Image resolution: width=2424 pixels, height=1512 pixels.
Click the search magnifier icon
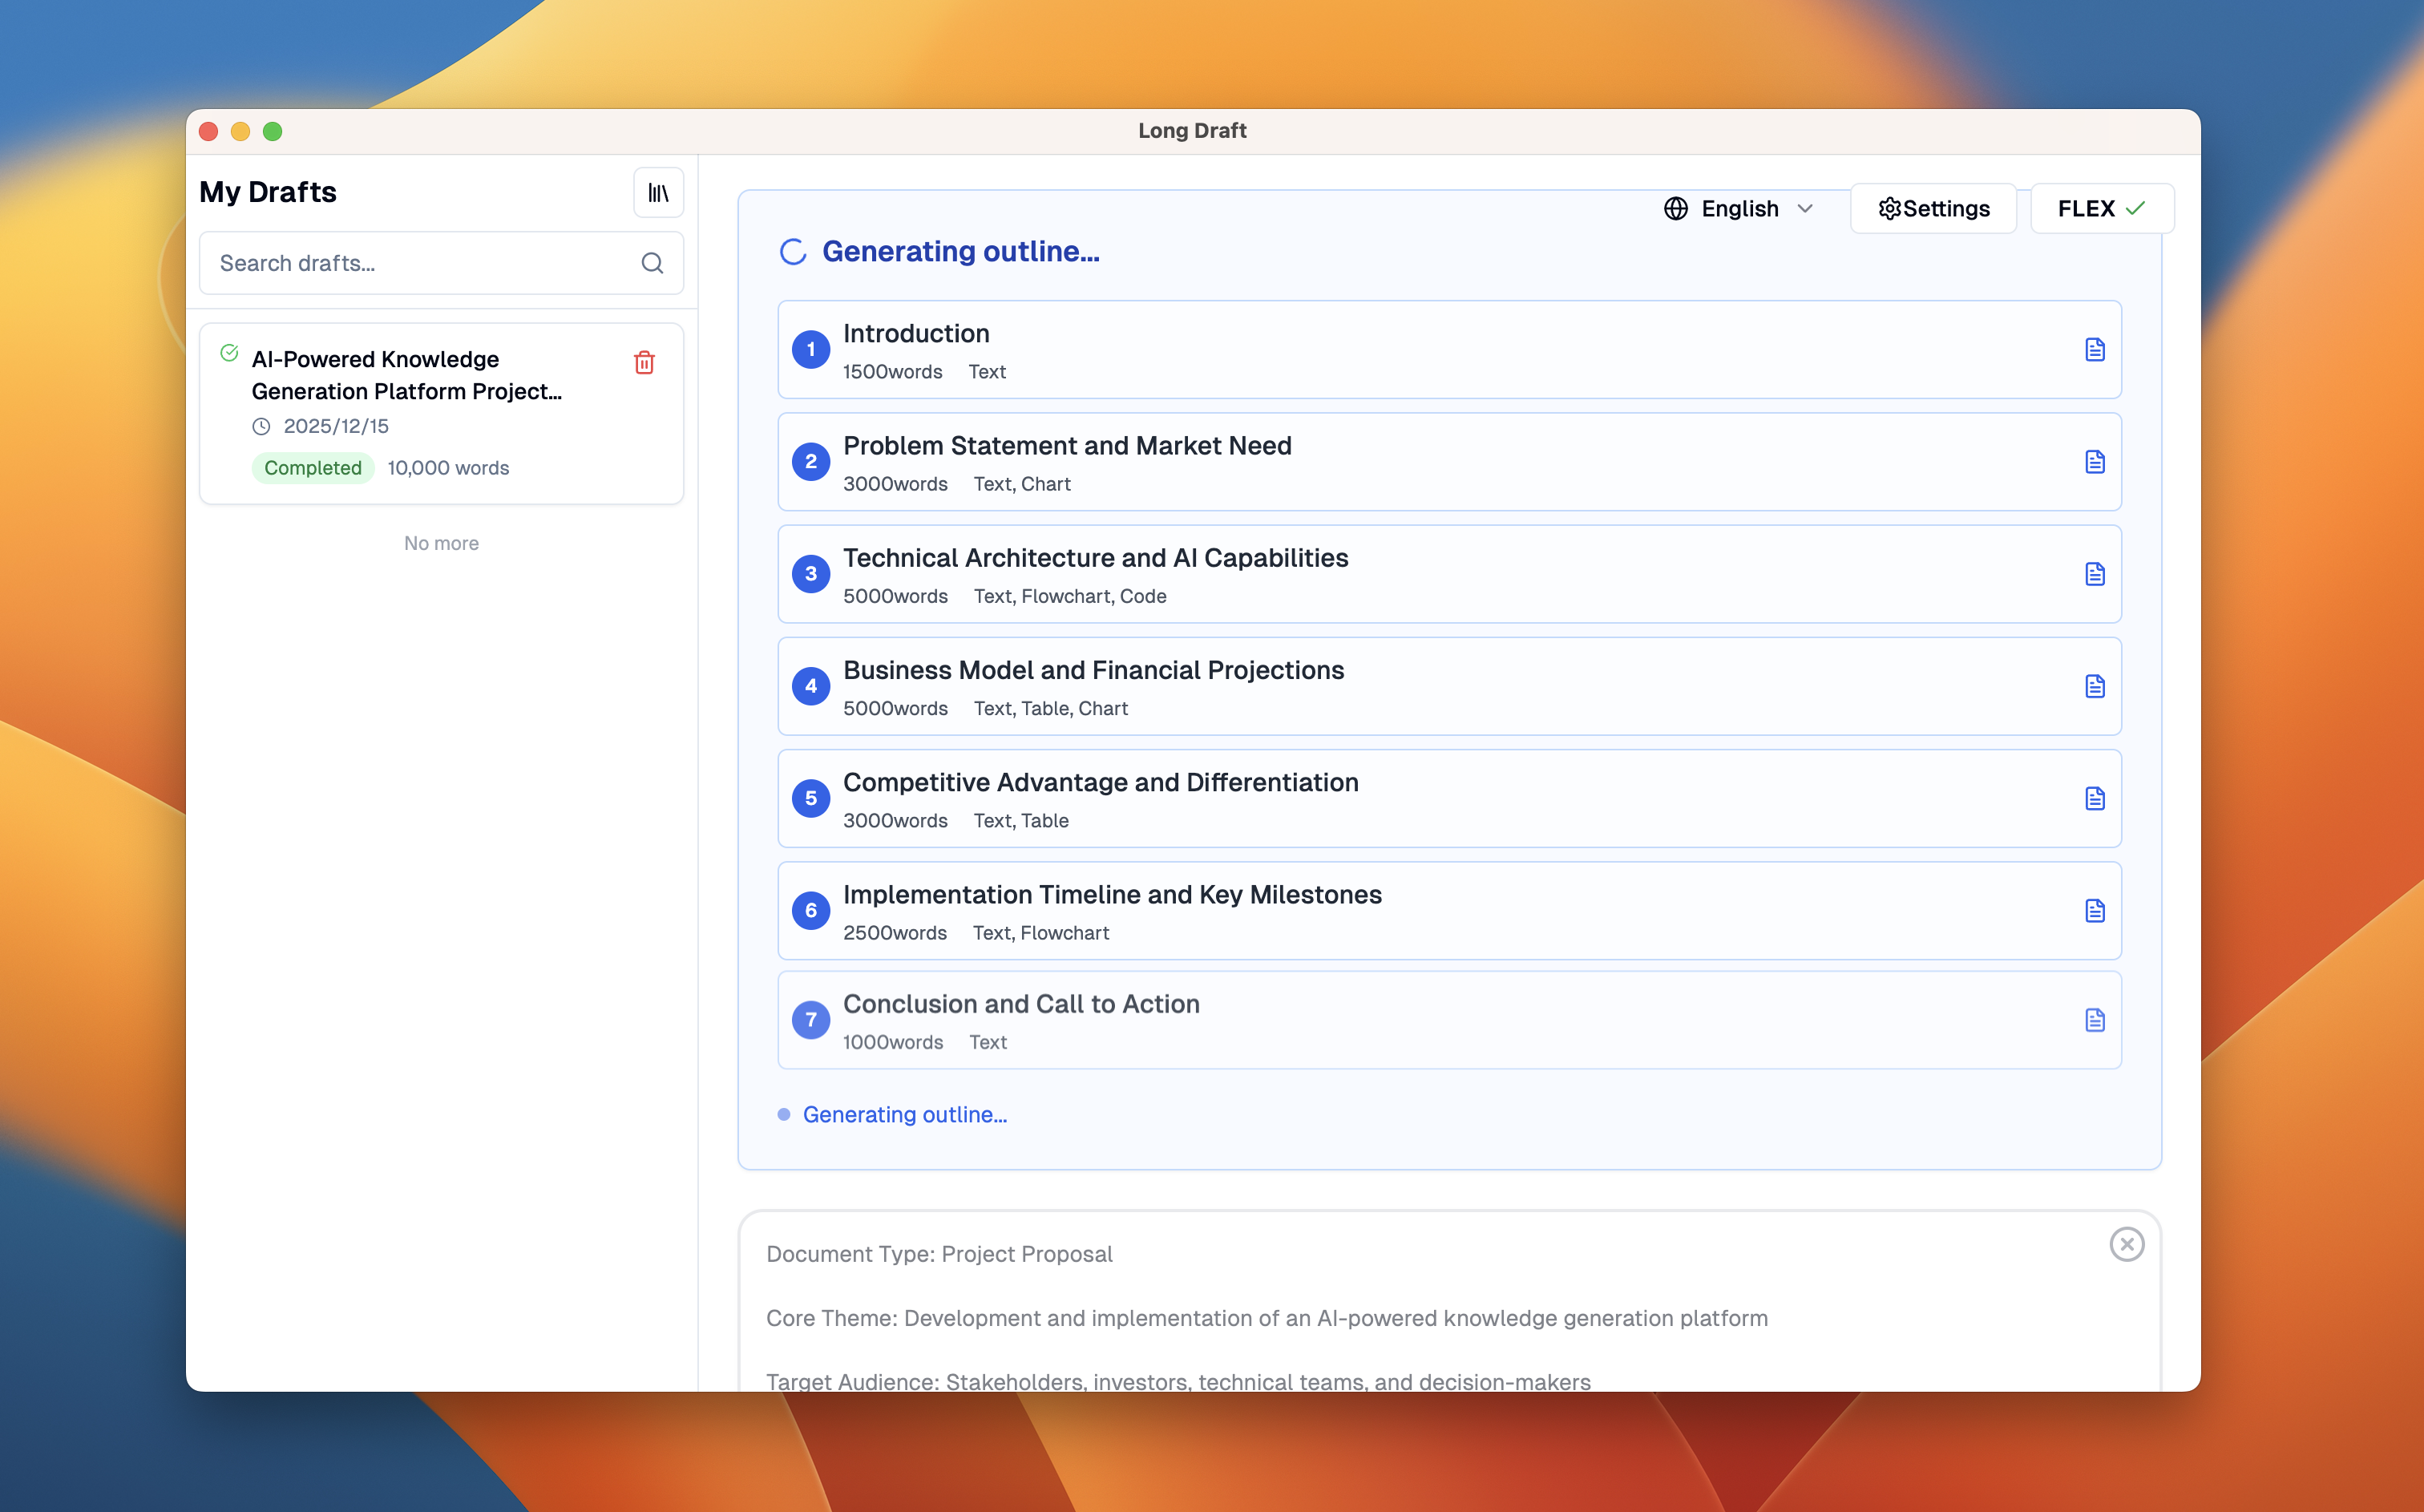652,262
